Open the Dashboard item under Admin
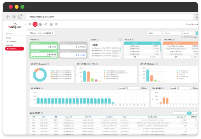The image size is (201, 139). tap(12, 42)
